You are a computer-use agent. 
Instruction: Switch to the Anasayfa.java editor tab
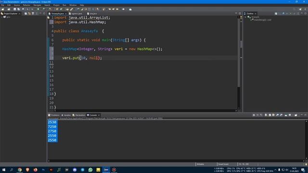click(x=57, y=13)
